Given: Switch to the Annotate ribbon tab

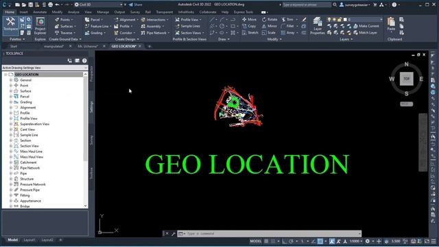Looking at the screenshot, I should point(40,12).
